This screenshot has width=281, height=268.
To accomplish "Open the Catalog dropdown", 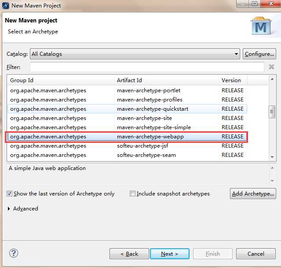I will (x=135, y=54).
